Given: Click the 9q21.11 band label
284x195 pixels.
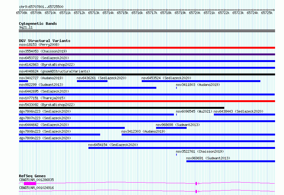Looking at the screenshot, I should (26, 27).
